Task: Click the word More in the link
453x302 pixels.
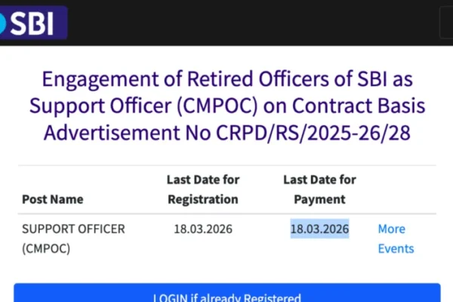Action: [391, 229]
